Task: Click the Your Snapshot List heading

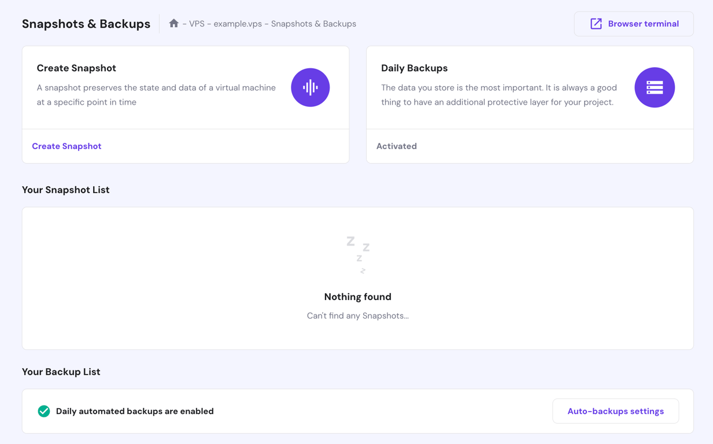Action: [65, 190]
